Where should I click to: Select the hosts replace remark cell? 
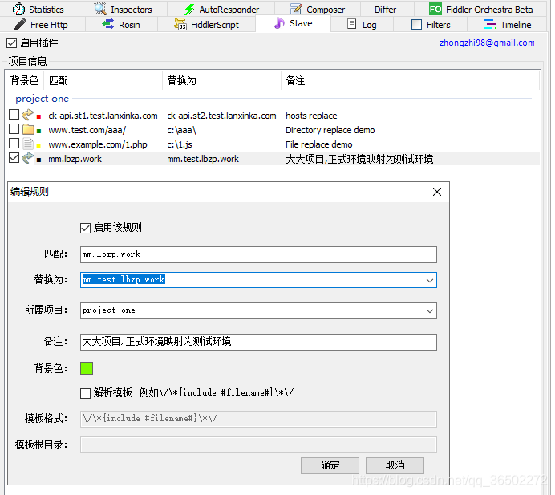pos(311,116)
